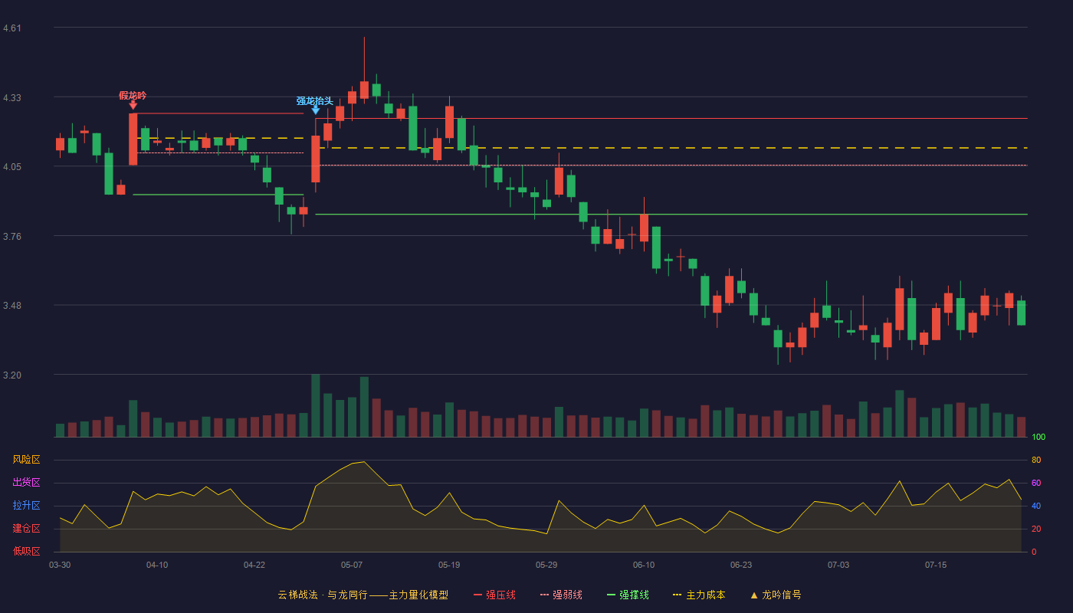Click the 60 indicator scale label
The width and height of the screenshot is (1073, 613).
point(1036,483)
